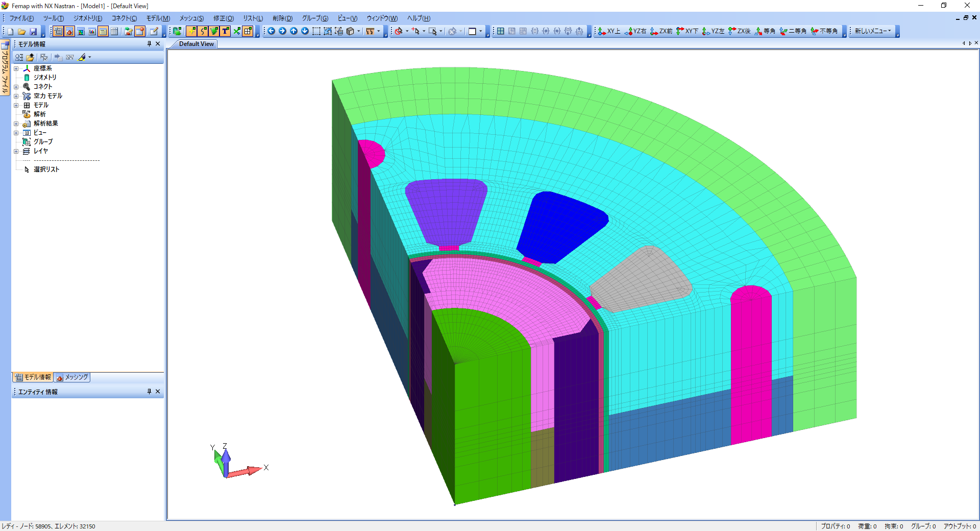This screenshot has height=531, width=980.
Task: Click the ZX前 front view button
Action: pos(661,31)
